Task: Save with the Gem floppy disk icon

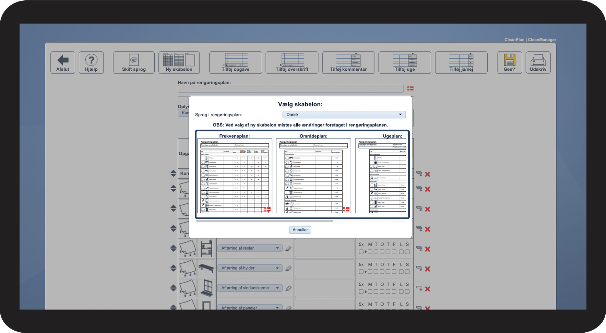Action: pos(509,60)
